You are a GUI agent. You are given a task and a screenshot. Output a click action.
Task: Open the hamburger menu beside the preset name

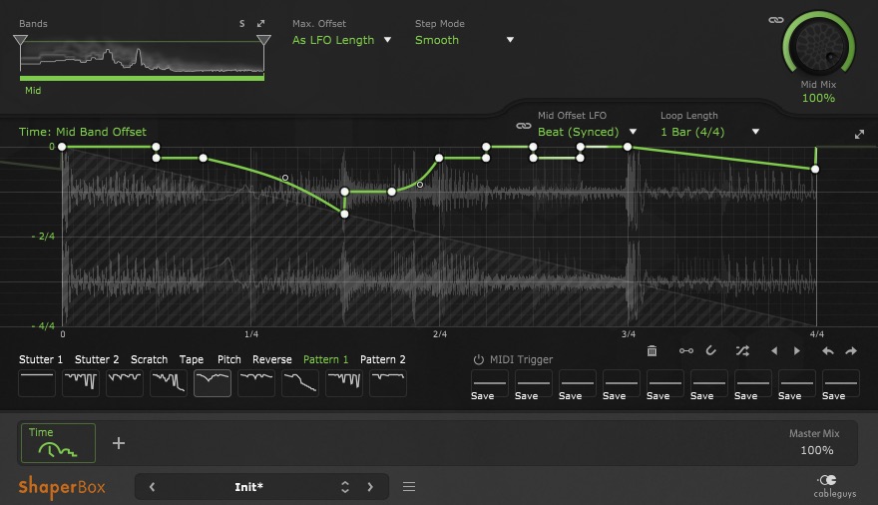(408, 487)
